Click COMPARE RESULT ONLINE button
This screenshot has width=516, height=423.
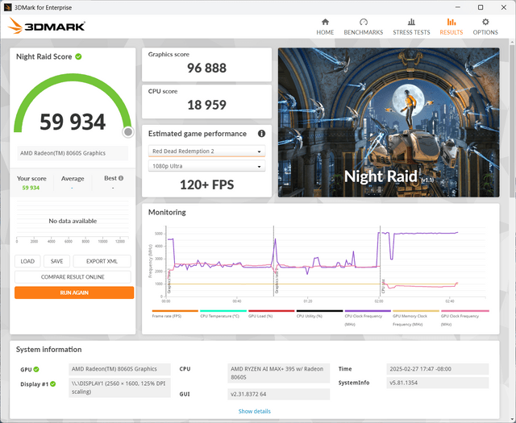point(73,277)
